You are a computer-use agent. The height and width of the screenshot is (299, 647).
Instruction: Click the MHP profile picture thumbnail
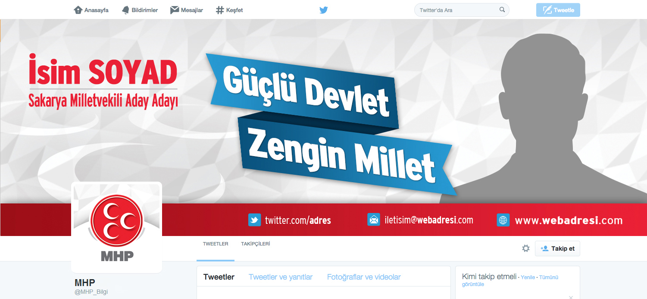coord(116,227)
